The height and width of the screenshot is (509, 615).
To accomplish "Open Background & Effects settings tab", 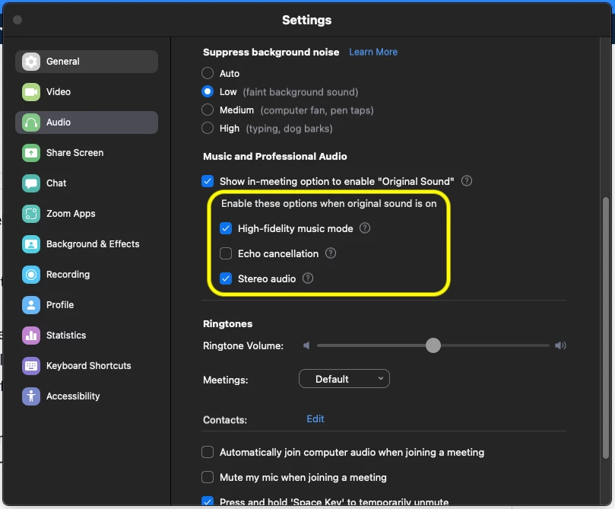I will [87, 244].
